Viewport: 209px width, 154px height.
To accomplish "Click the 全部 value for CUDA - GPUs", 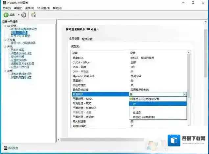I will pyautogui.click(x=133, y=63).
